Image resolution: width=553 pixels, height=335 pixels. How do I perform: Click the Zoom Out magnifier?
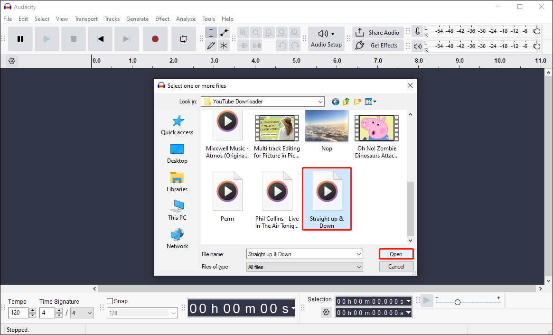[256, 33]
